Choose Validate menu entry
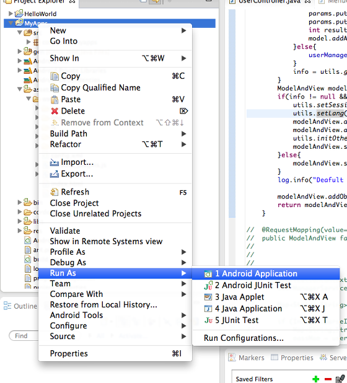347x383 pixels. 115,231
